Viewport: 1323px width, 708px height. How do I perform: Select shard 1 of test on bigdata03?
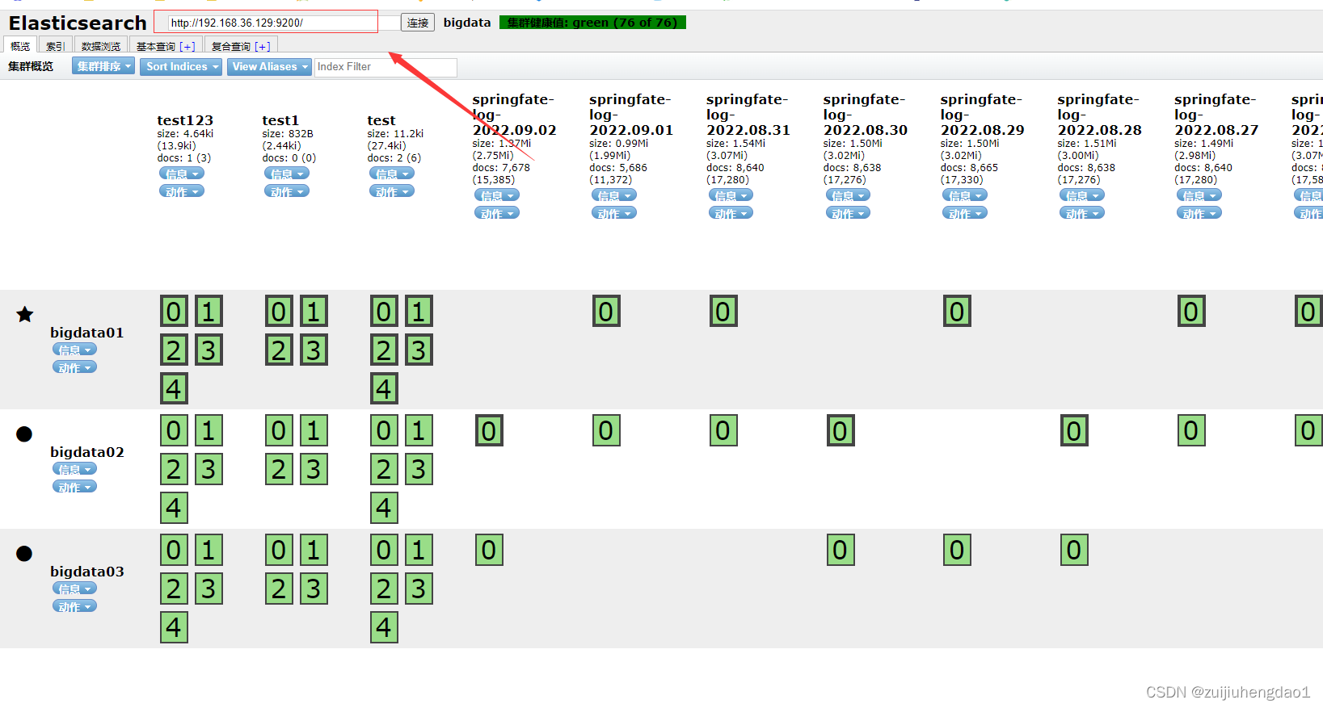419,550
